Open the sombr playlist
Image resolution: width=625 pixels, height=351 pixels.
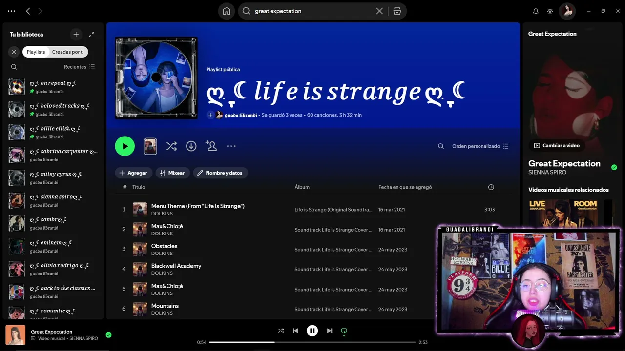point(53,223)
